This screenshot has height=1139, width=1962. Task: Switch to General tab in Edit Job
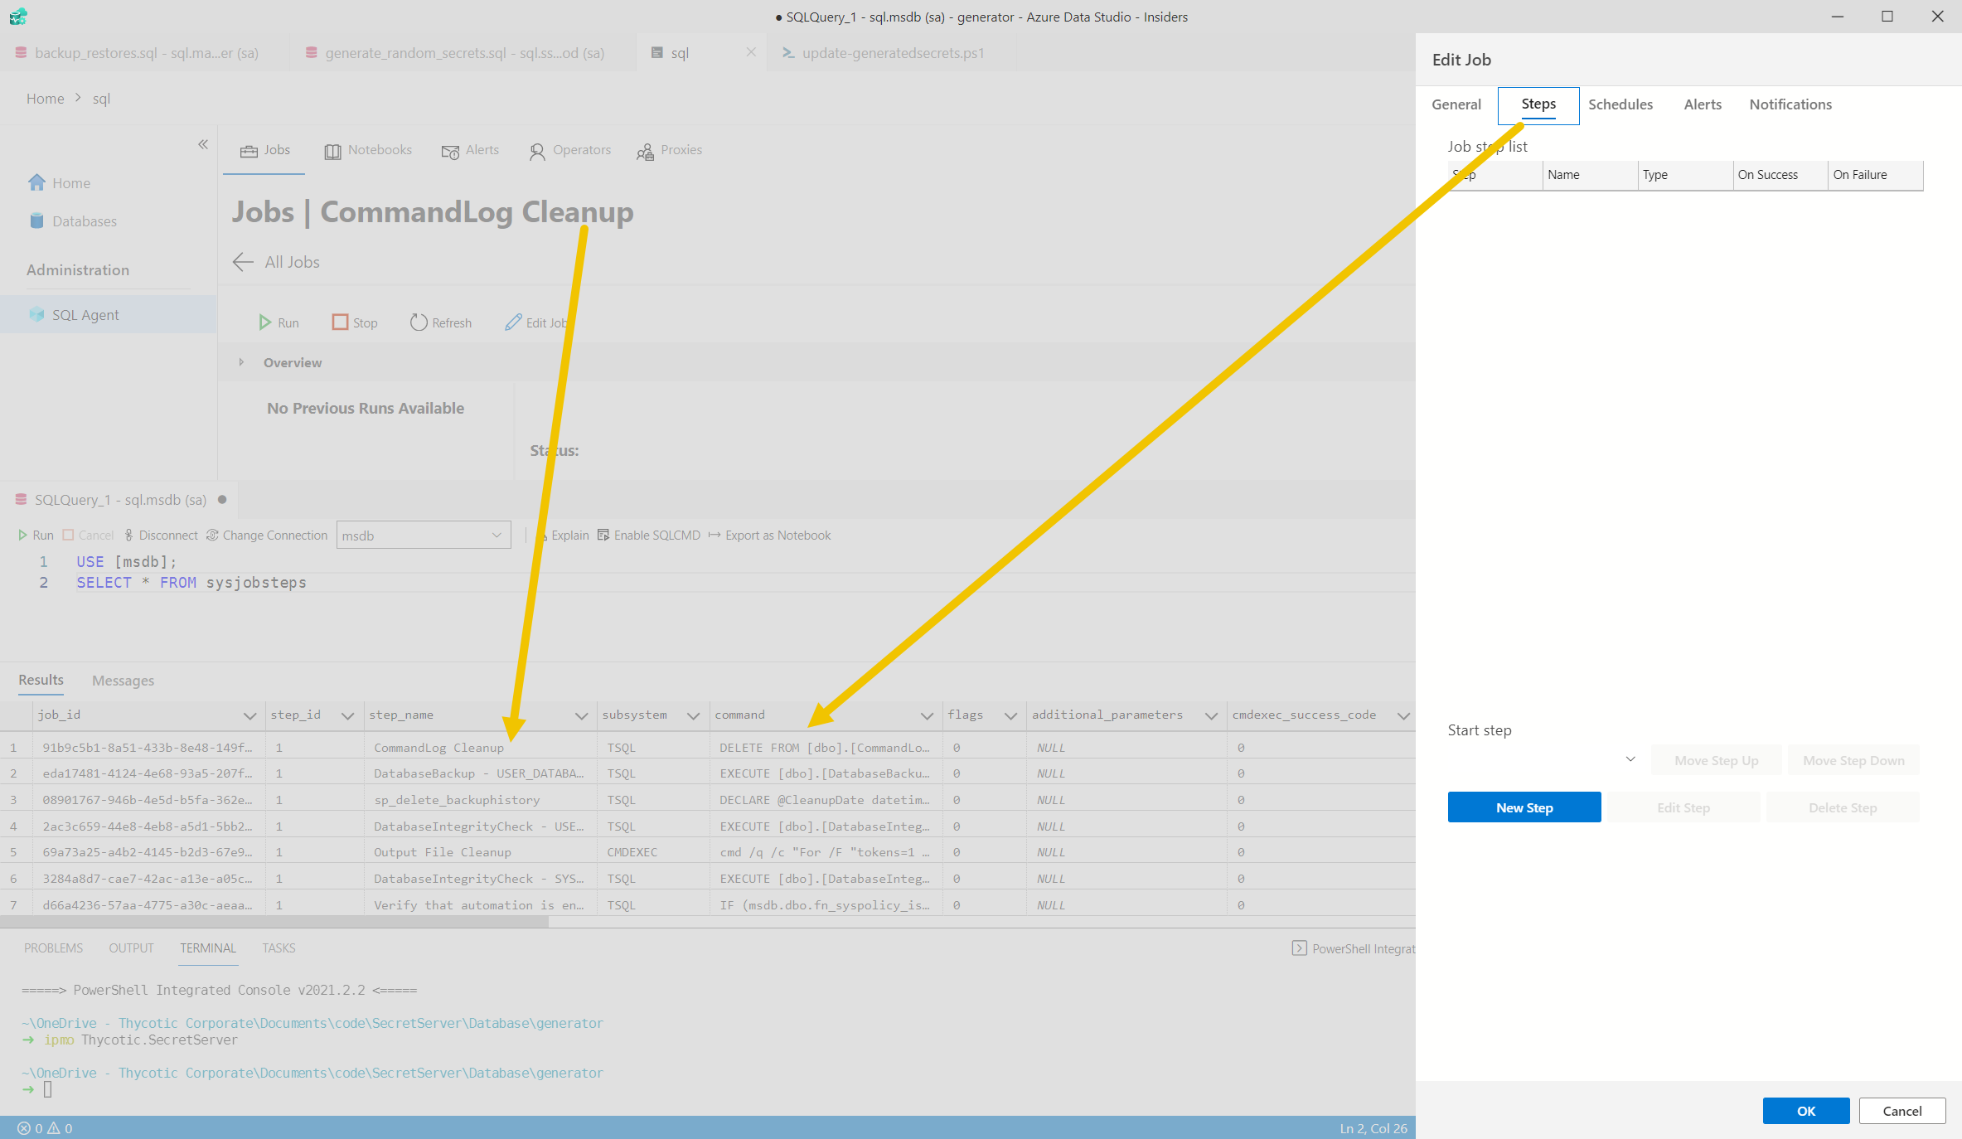tap(1456, 104)
